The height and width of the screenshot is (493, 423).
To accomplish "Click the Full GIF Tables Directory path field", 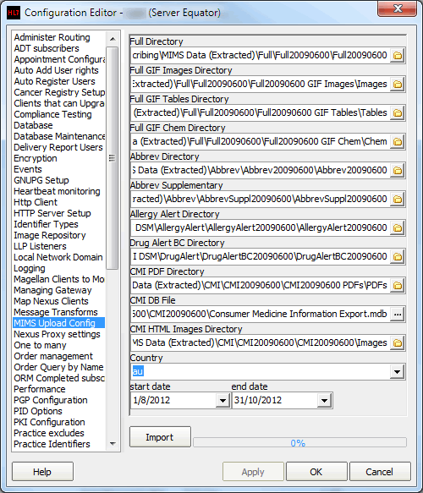I will (260, 112).
